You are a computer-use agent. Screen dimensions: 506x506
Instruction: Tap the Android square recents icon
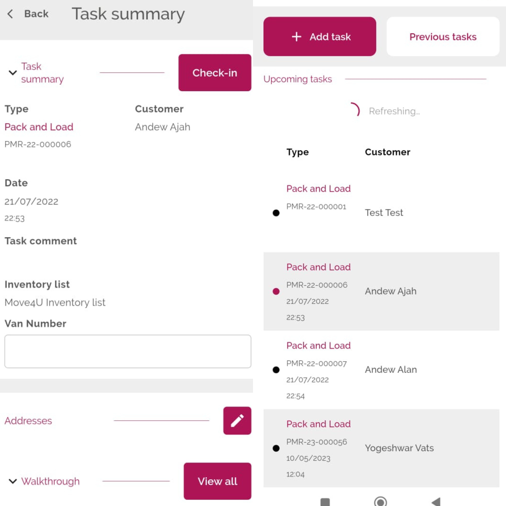325,502
